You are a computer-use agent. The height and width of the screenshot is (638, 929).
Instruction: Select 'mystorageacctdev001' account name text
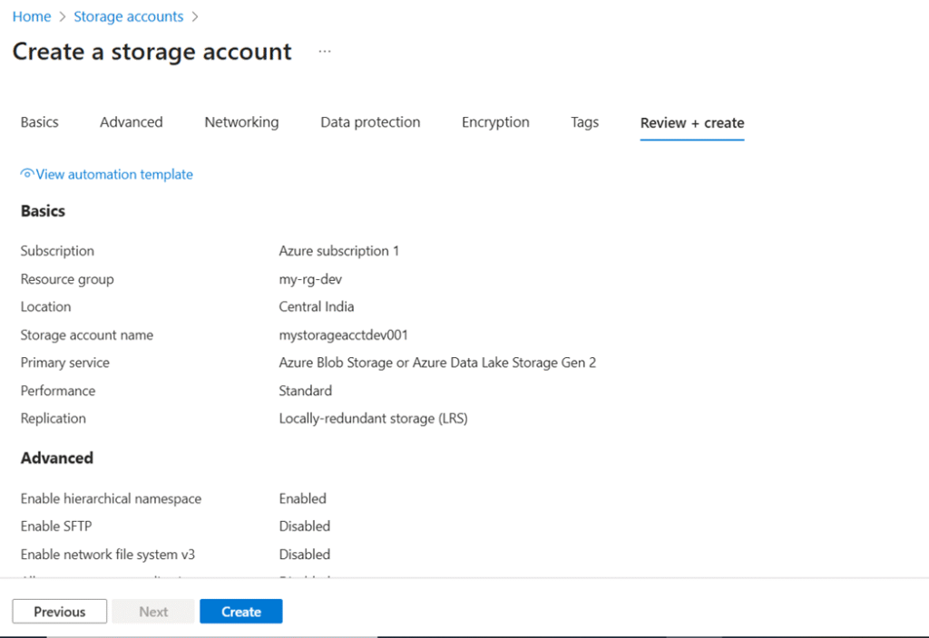pos(344,335)
